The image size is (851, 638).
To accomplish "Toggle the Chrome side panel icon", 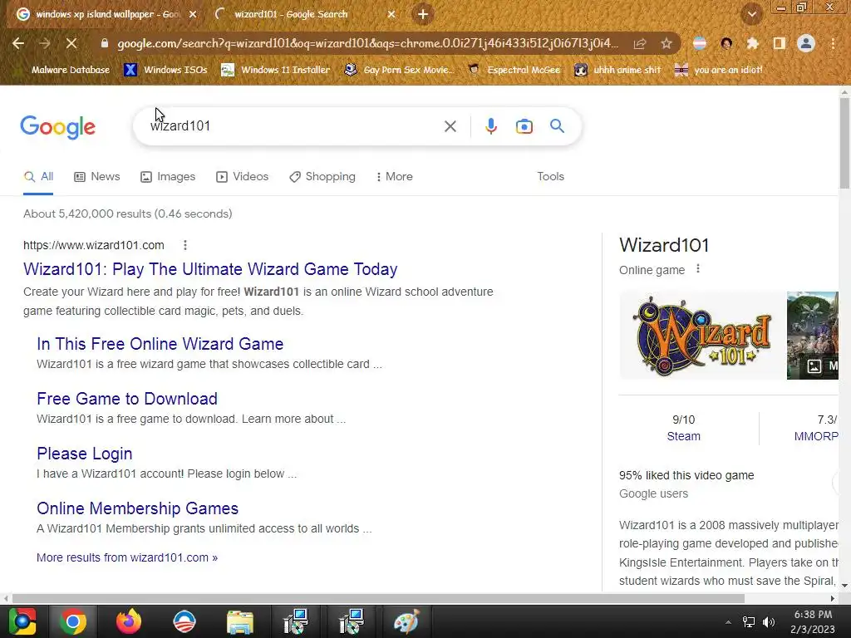I will [x=779, y=43].
